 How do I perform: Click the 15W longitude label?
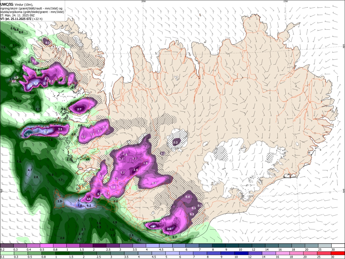point(285,1)
